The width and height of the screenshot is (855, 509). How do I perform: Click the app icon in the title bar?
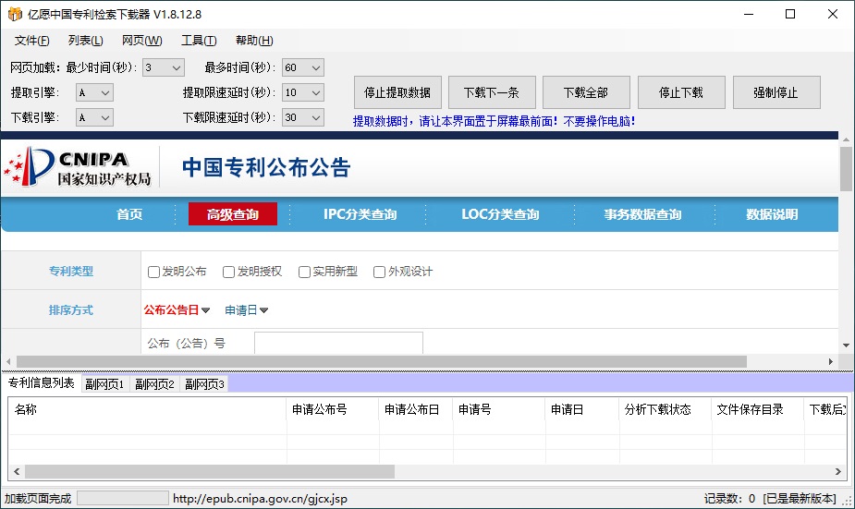coord(15,14)
